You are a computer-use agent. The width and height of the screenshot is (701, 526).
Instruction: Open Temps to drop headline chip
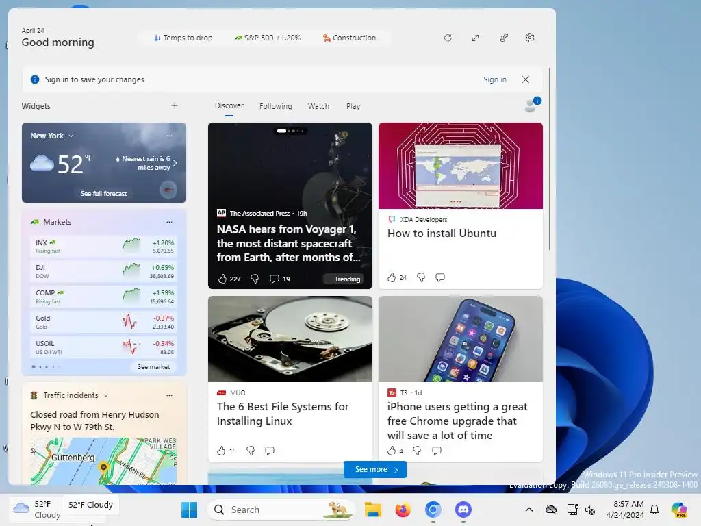183,38
